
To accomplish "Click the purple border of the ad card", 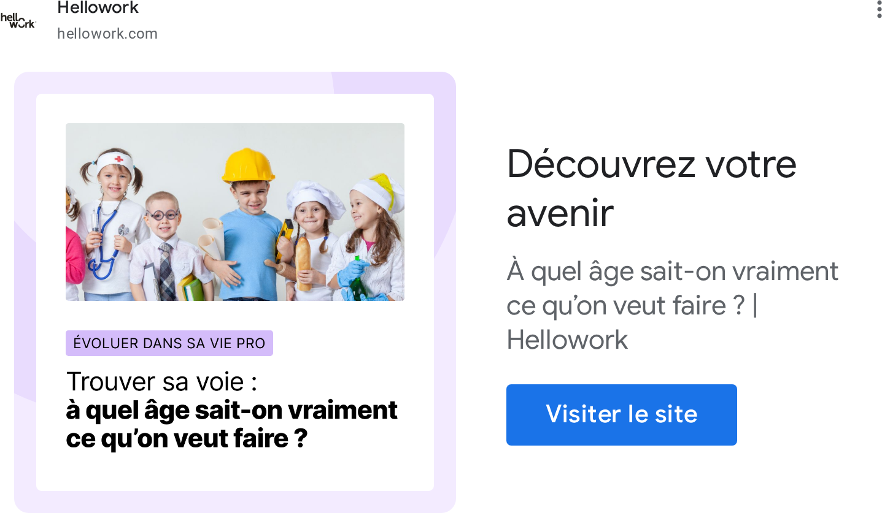I will [25, 294].
